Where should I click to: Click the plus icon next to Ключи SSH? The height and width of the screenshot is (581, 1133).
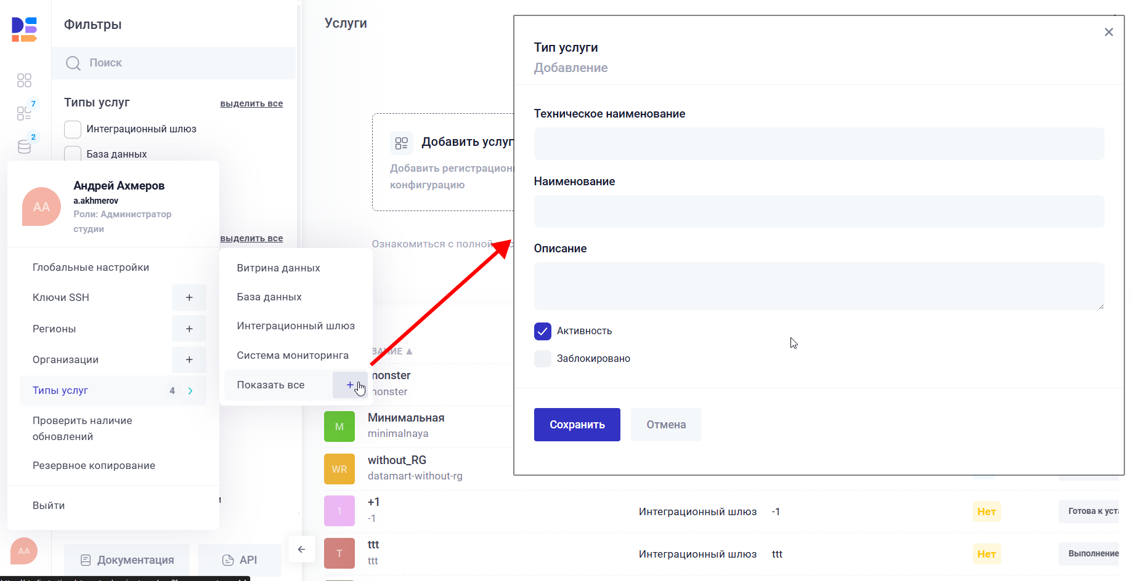click(189, 297)
